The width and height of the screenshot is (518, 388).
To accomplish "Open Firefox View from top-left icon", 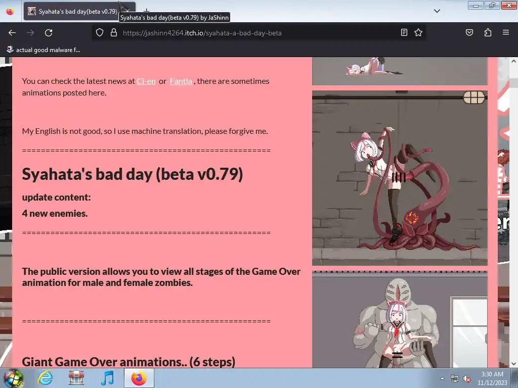I will (x=10, y=11).
